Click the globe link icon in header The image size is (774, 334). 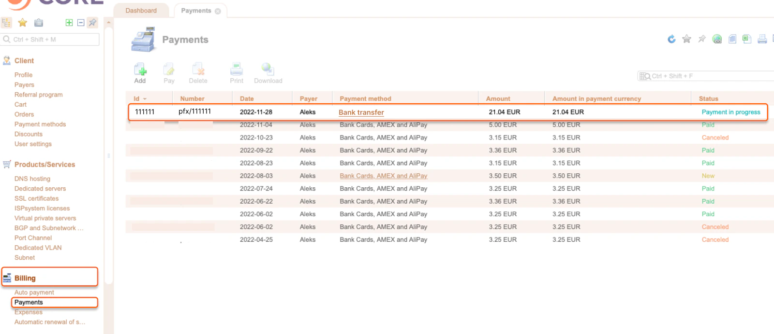click(x=717, y=39)
